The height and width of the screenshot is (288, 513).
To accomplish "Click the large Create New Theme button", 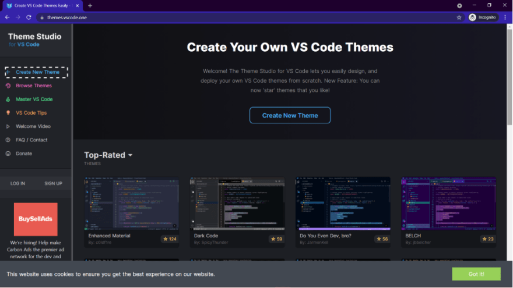I will point(290,115).
